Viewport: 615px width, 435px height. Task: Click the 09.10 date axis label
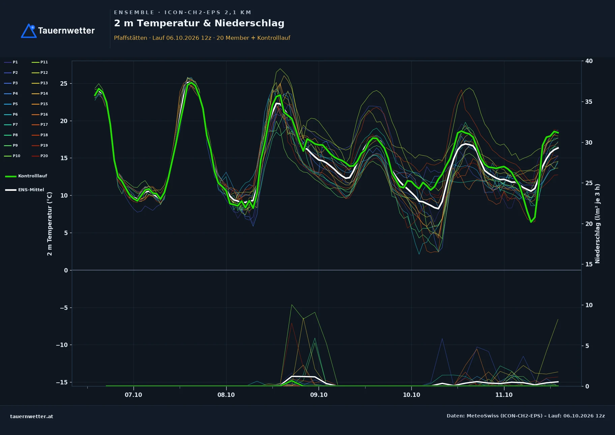click(319, 395)
